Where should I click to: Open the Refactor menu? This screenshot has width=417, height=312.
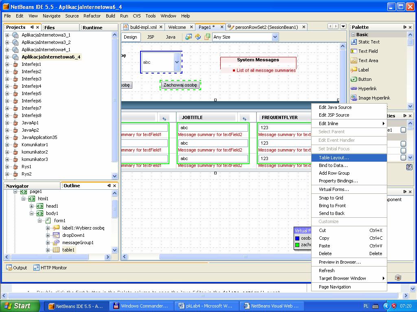pos(92,16)
